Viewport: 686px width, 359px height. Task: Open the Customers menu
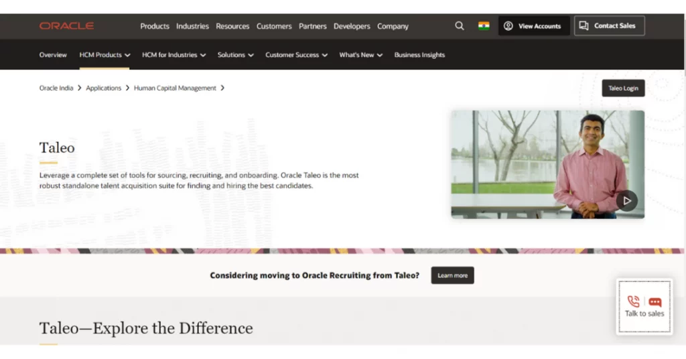pyautogui.click(x=274, y=26)
